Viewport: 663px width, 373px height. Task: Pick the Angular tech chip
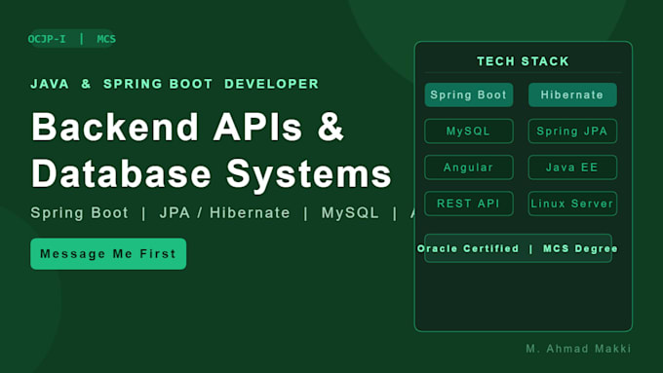pyautogui.click(x=469, y=168)
